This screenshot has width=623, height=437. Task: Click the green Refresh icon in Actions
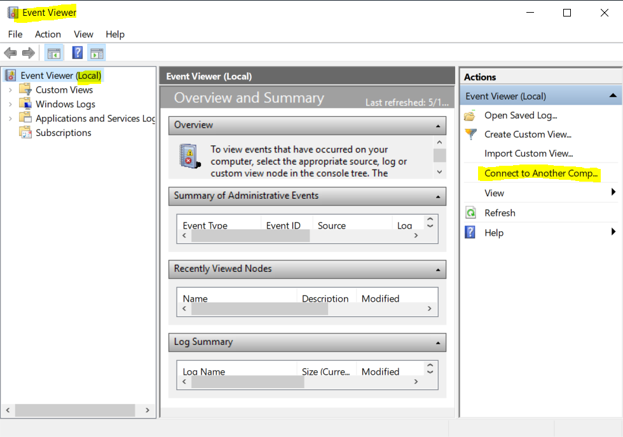471,213
